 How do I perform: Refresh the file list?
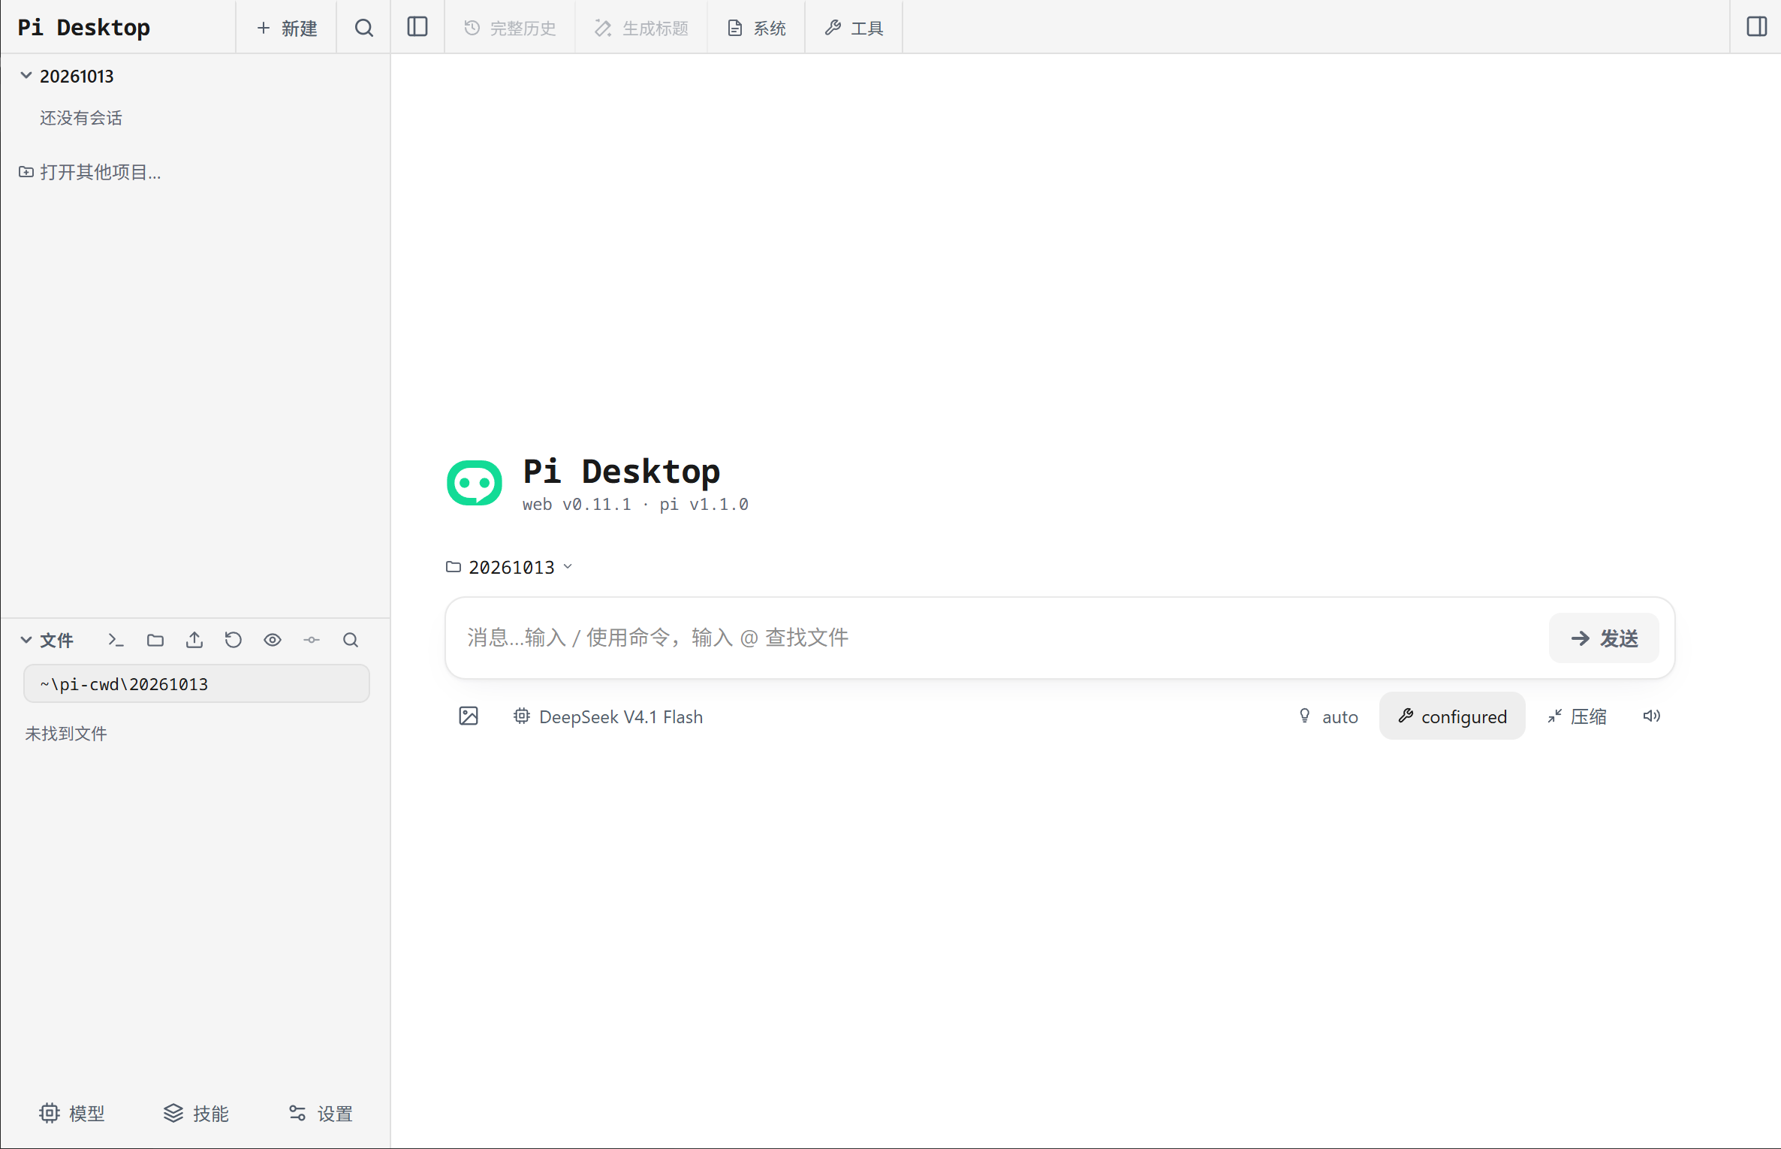pos(234,640)
